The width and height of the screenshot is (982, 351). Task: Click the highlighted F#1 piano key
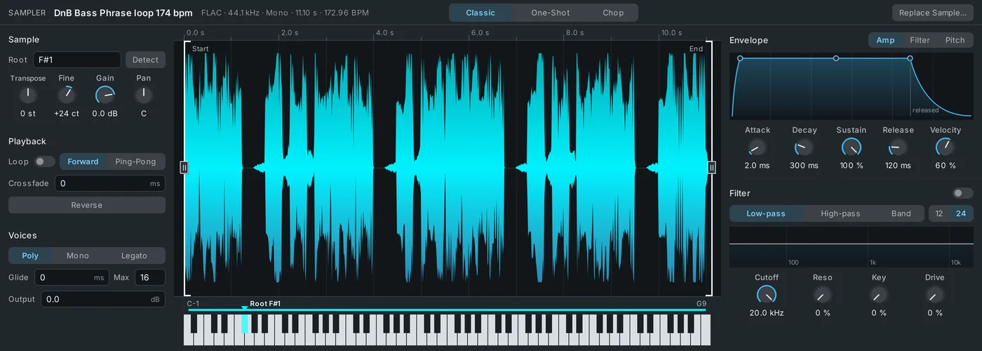click(245, 324)
